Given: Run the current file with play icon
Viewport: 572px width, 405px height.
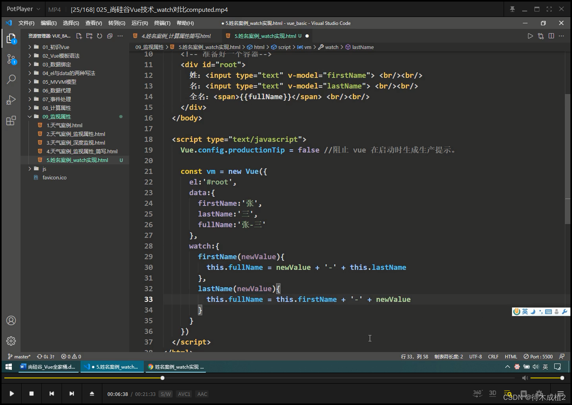Looking at the screenshot, I should click(530, 36).
